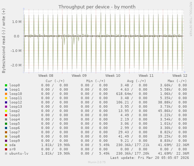Click the loop11 yellow legend swatch
The image size is (194, 166).
pyautogui.click(x=6, y=98)
